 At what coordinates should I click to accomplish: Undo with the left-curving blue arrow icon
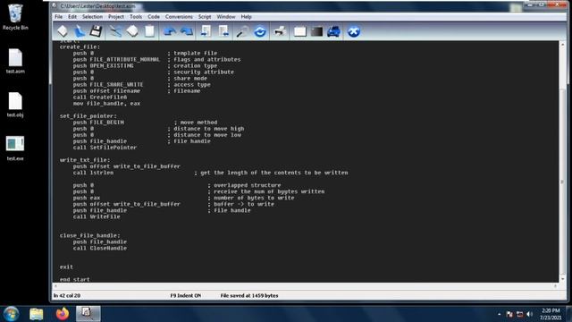coord(169,31)
